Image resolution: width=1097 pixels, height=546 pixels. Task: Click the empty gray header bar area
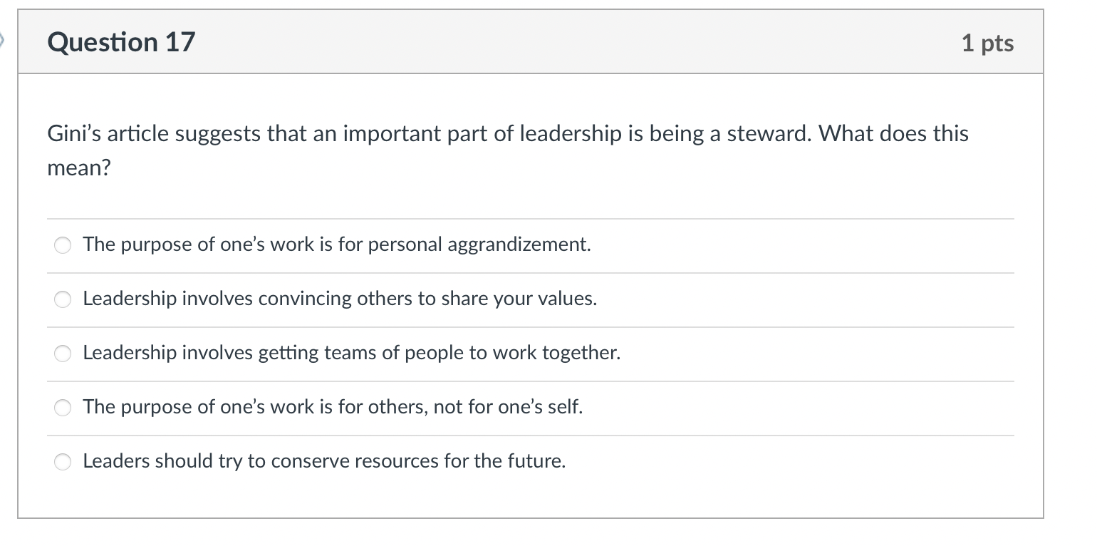(x=570, y=43)
